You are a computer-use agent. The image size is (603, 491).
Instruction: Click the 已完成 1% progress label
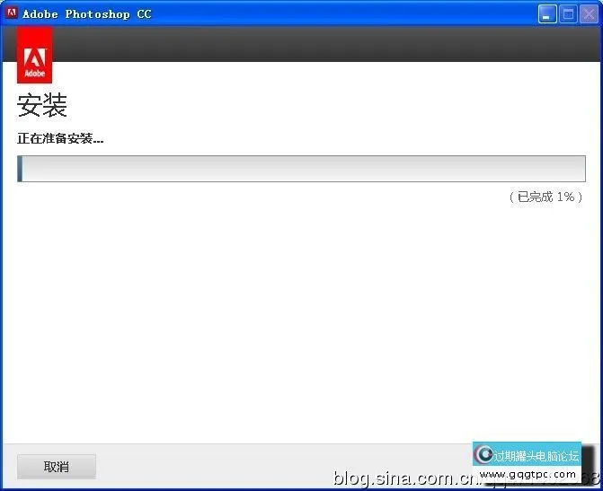(x=546, y=197)
